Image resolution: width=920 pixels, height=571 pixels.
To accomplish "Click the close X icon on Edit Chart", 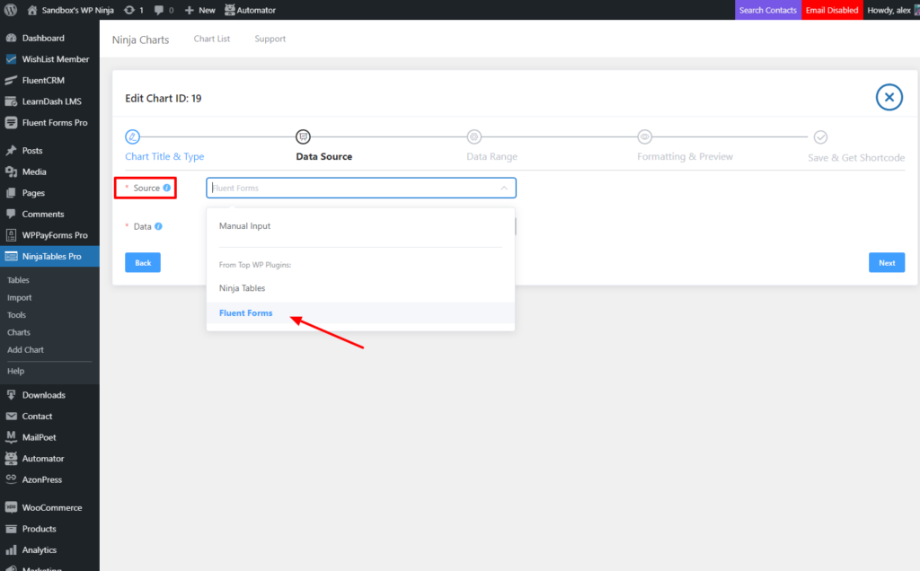I will tap(889, 97).
